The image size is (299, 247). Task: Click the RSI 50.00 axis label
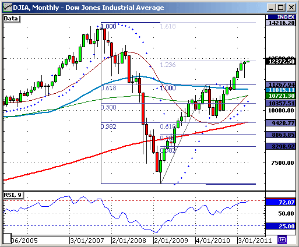click(x=286, y=214)
